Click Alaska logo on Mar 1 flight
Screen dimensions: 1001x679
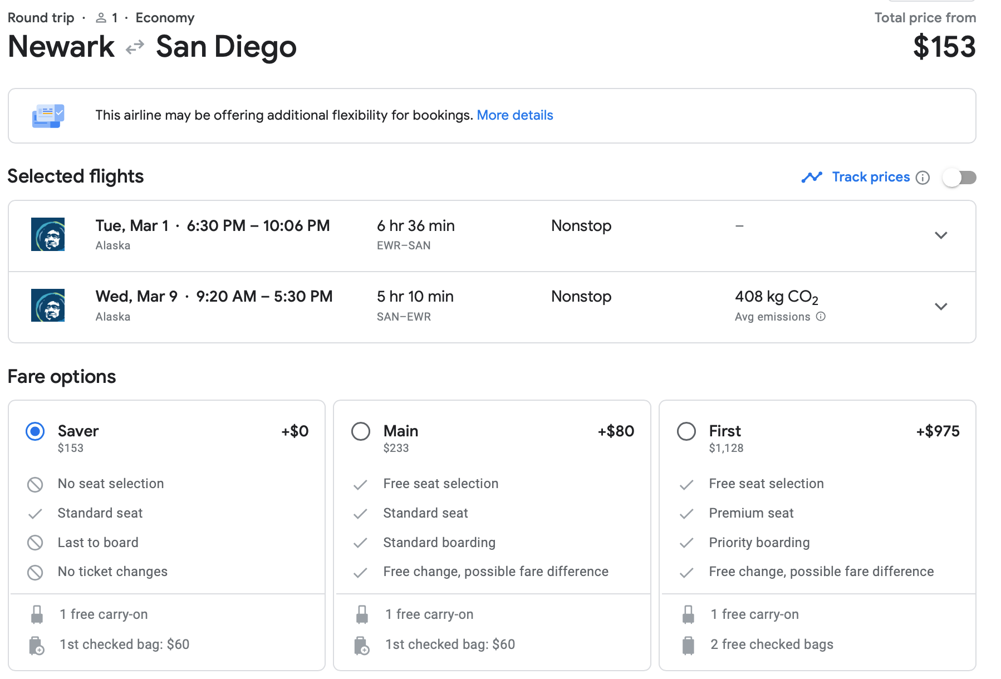(48, 234)
